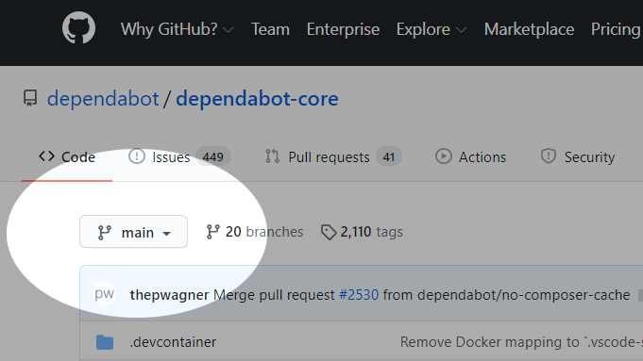643x361 pixels.
Task: Open the dependabot-core repository link
Action: [257, 99]
